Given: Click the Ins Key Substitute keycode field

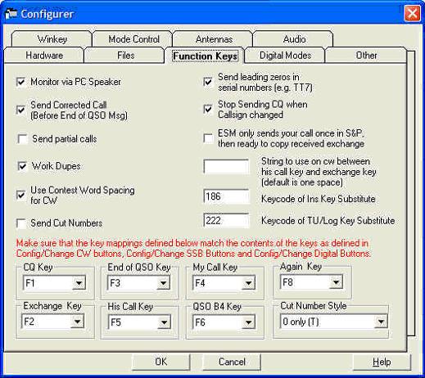Looking at the screenshot, I should tap(226, 196).
